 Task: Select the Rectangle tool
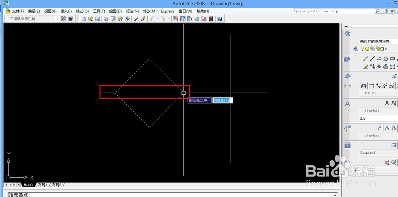click(x=392, y=59)
